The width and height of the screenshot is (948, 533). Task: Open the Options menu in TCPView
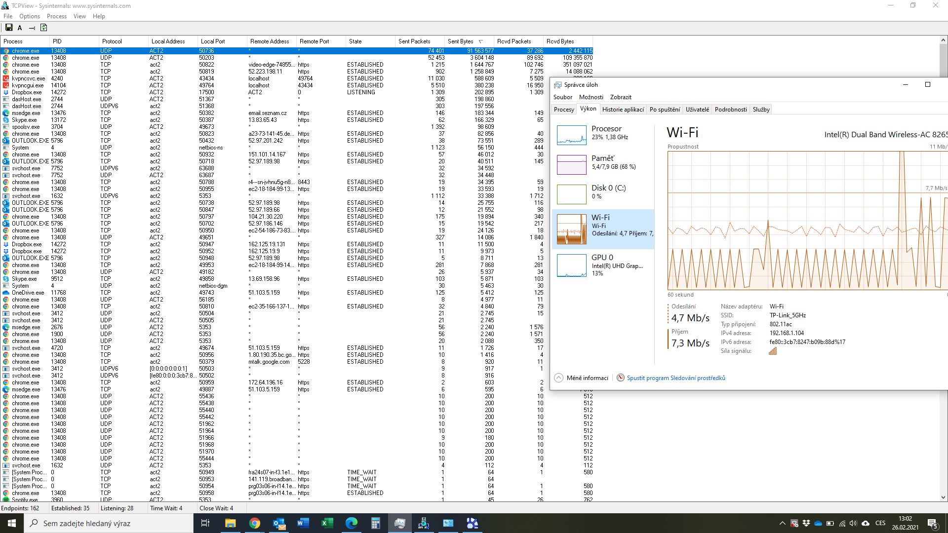tap(30, 16)
